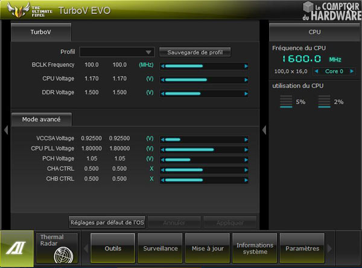Select next core with right arrow
Screen dimensions: 362x268
(349, 71)
